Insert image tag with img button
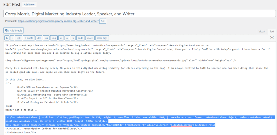Screen dimensions: 277x135 [x=54, y=38]
